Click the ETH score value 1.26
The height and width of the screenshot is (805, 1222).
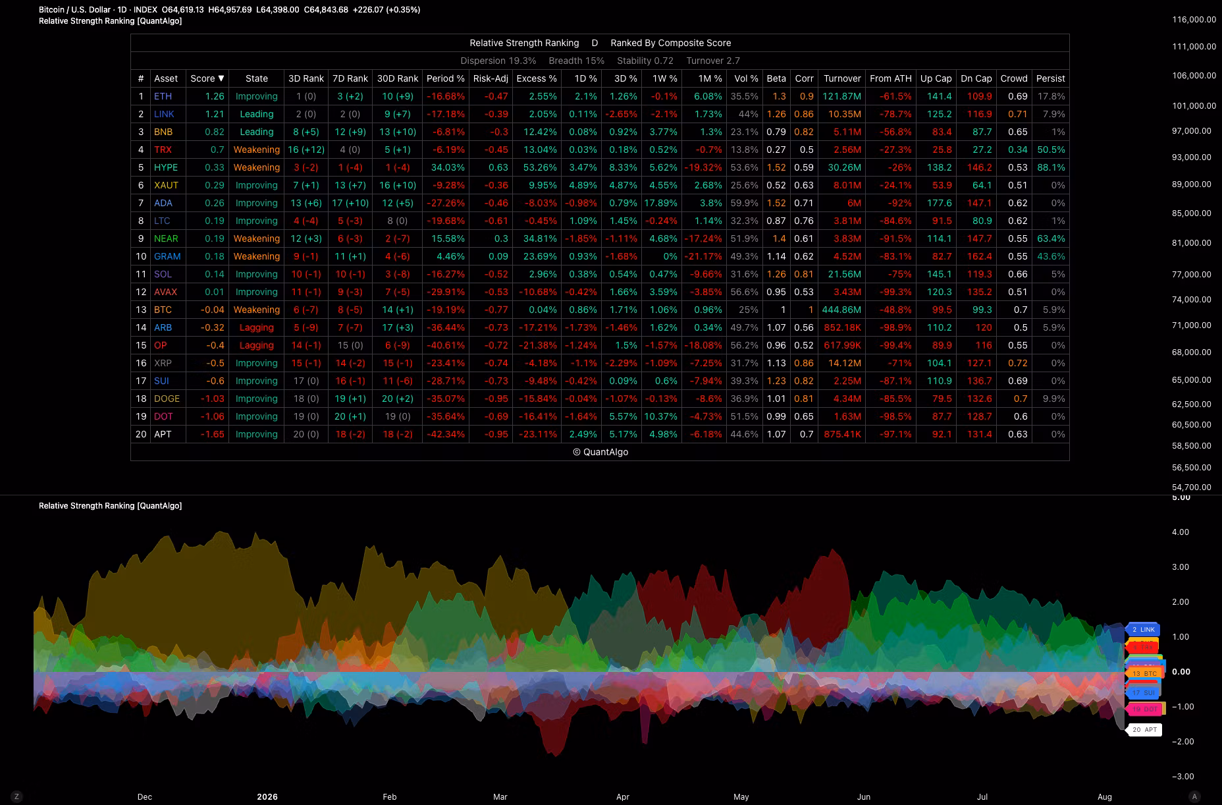(215, 96)
